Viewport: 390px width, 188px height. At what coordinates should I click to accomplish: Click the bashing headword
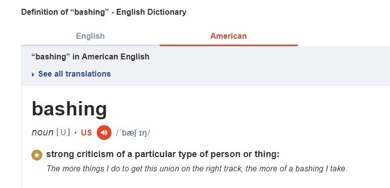[x=69, y=109]
